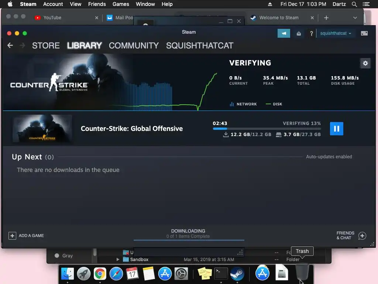This screenshot has width=378, height=284.
Task: Open the STORE section
Action: click(x=46, y=45)
